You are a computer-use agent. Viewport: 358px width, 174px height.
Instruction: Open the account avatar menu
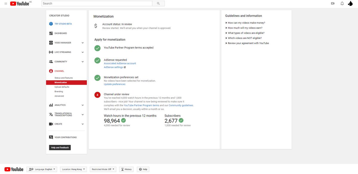coord(351,4)
